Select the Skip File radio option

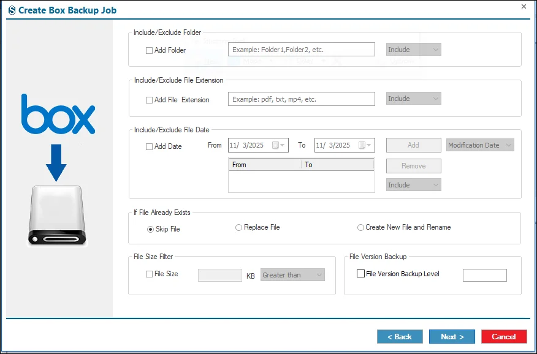click(x=150, y=230)
